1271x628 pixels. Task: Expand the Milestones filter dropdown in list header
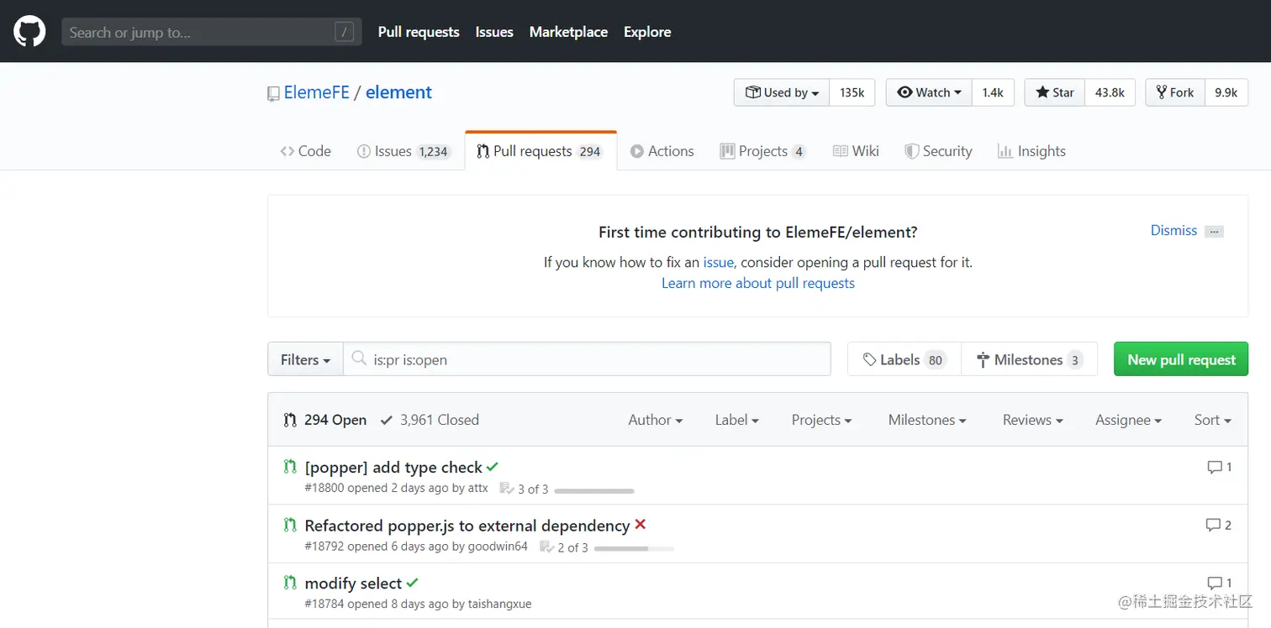(927, 420)
